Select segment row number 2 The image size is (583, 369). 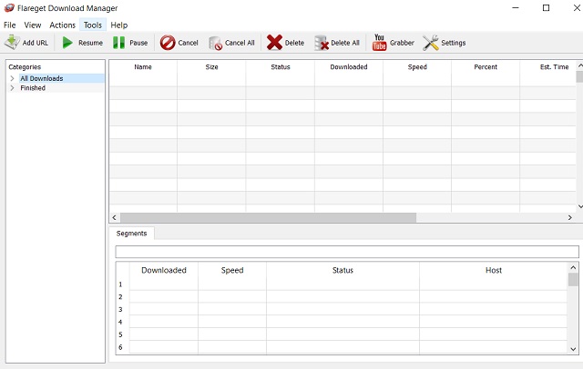tap(120, 297)
